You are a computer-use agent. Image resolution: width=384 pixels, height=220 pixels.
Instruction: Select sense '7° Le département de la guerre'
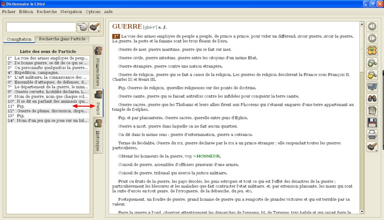tap(48, 87)
